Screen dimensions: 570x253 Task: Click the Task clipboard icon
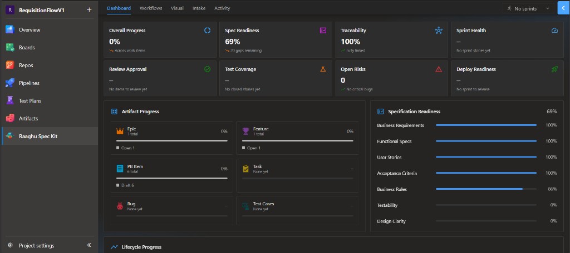point(245,169)
